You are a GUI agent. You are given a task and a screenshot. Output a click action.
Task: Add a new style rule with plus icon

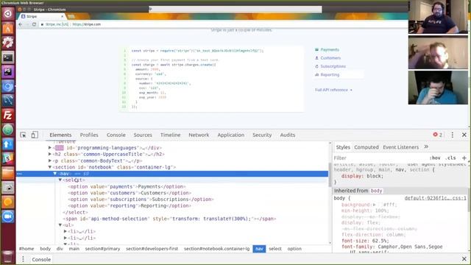point(464,158)
